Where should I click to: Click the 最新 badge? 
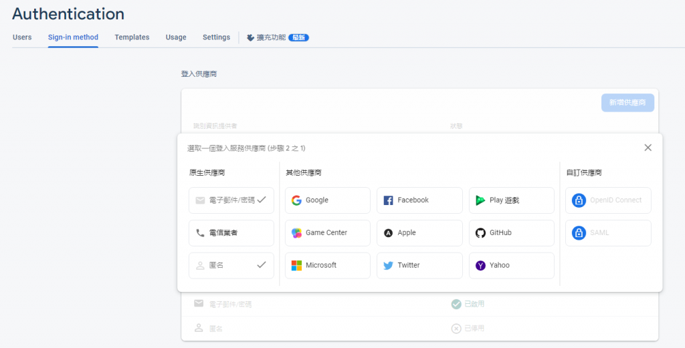299,37
